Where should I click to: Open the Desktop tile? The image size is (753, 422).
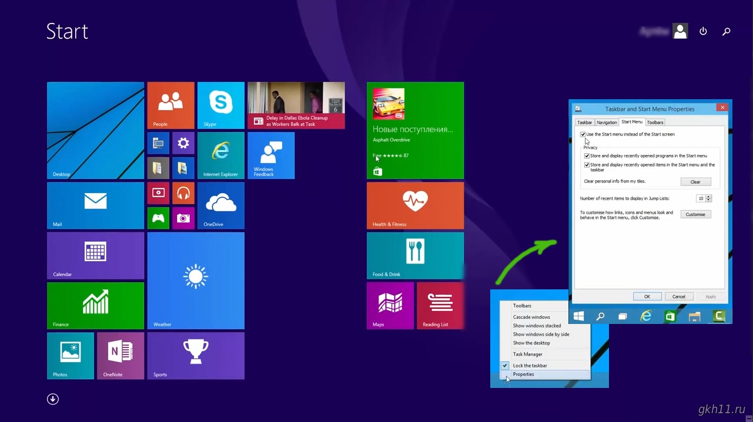click(95, 130)
